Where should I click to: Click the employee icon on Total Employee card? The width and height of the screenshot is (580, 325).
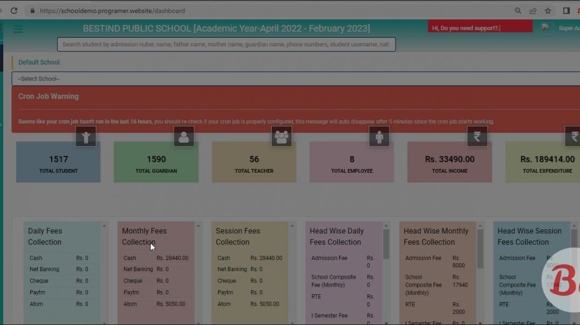pos(379,136)
